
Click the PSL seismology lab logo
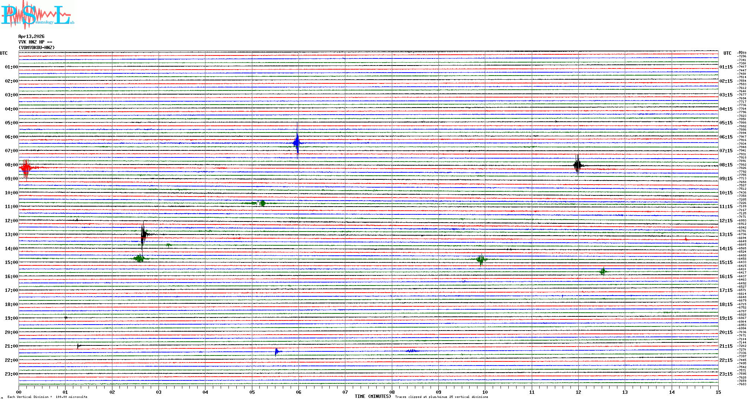click(x=37, y=15)
